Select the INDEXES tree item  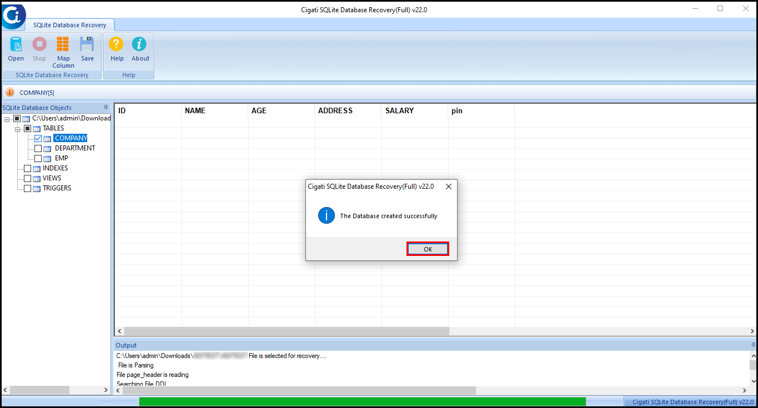pyautogui.click(x=55, y=168)
